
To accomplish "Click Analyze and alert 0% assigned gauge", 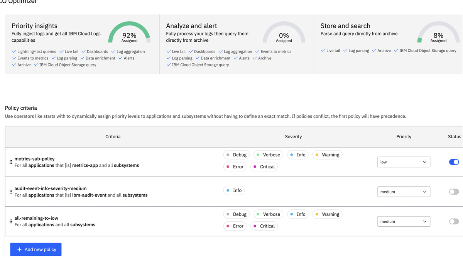I will [x=284, y=32].
